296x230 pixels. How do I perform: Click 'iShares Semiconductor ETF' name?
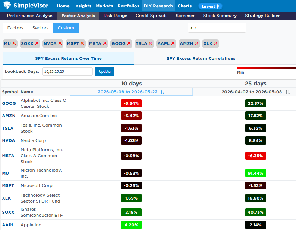(41, 212)
